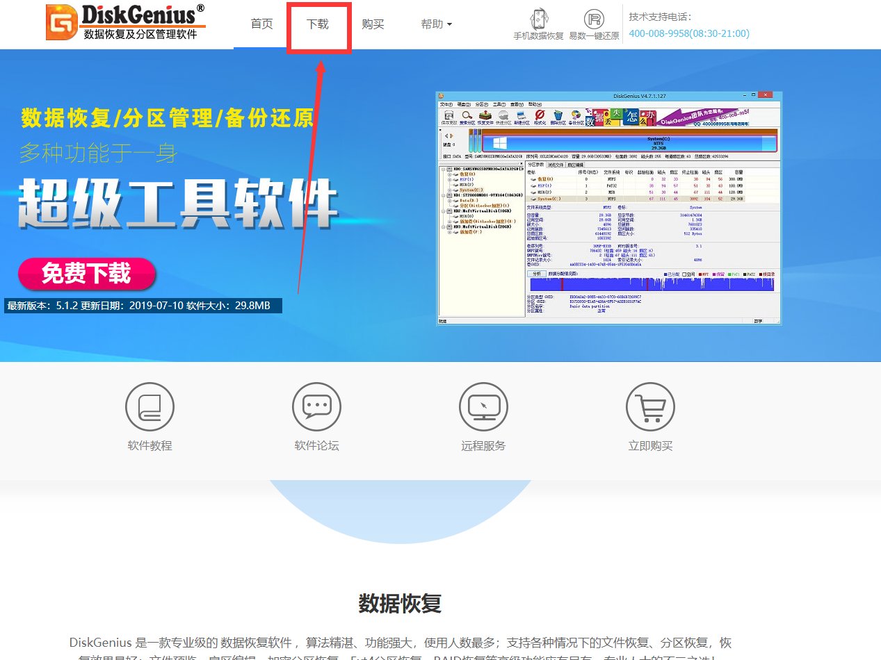Screen dimensions: 881x660
Task: Switch to the 首页 navigation tab
Action: [x=261, y=23]
